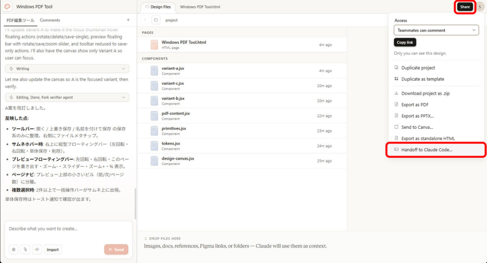
Task: Select the Design Files tab
Action: pyautogui.click(x=158, y=7)
